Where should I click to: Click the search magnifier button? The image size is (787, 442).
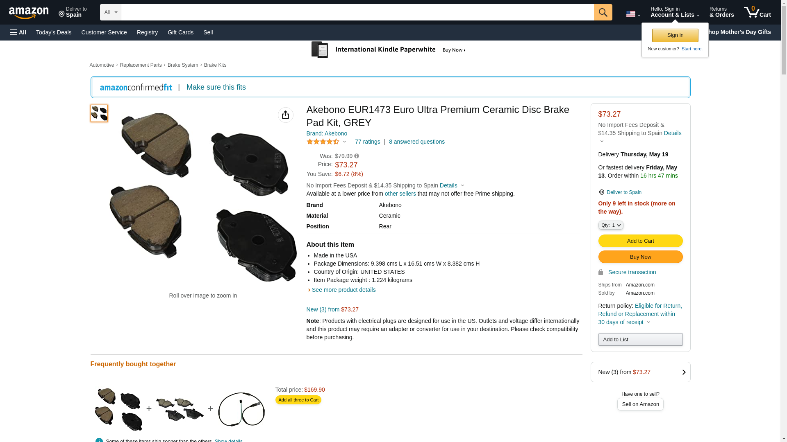click(x=603, y=12)
